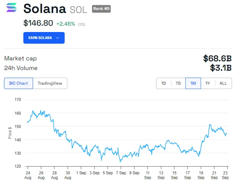Viewport: 240px width, 189px height.
Task: Click the Rank #5 badge
Action: pyautogui.click(x=101, y=9)
